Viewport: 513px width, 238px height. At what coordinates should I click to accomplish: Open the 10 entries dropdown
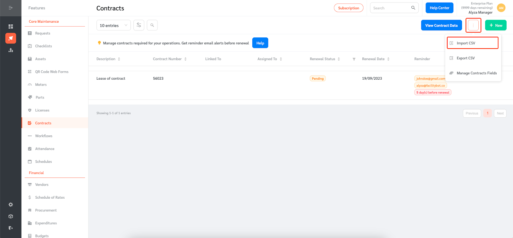click(x=114, y=25)
